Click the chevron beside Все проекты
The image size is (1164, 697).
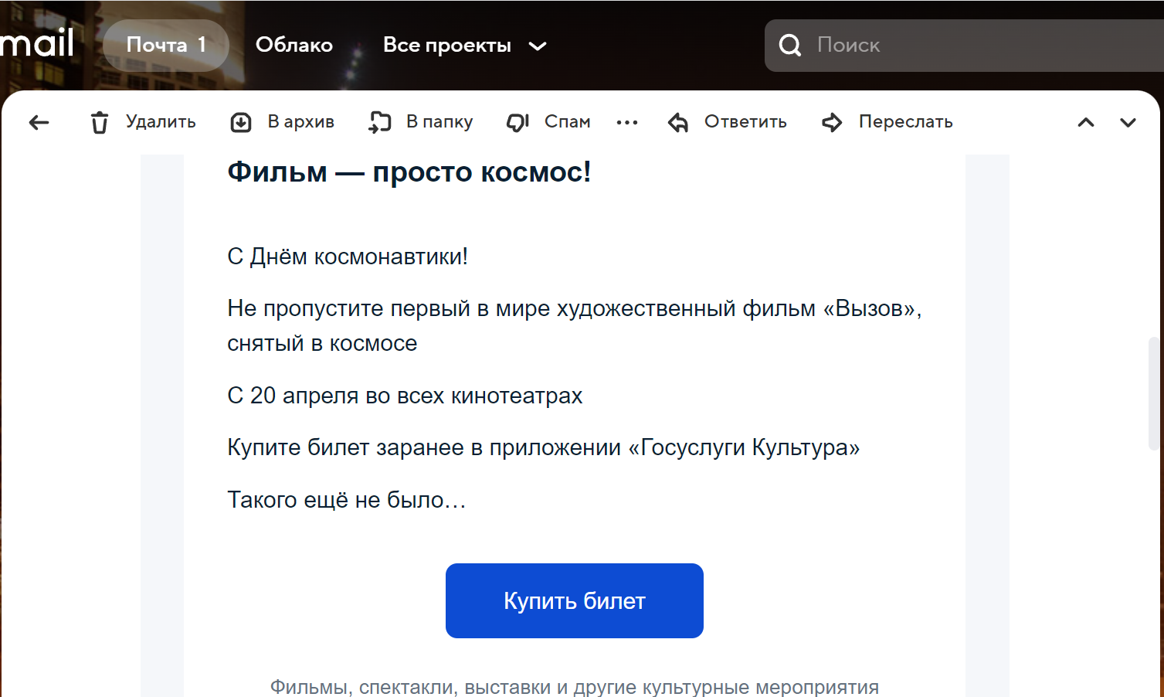538,46
